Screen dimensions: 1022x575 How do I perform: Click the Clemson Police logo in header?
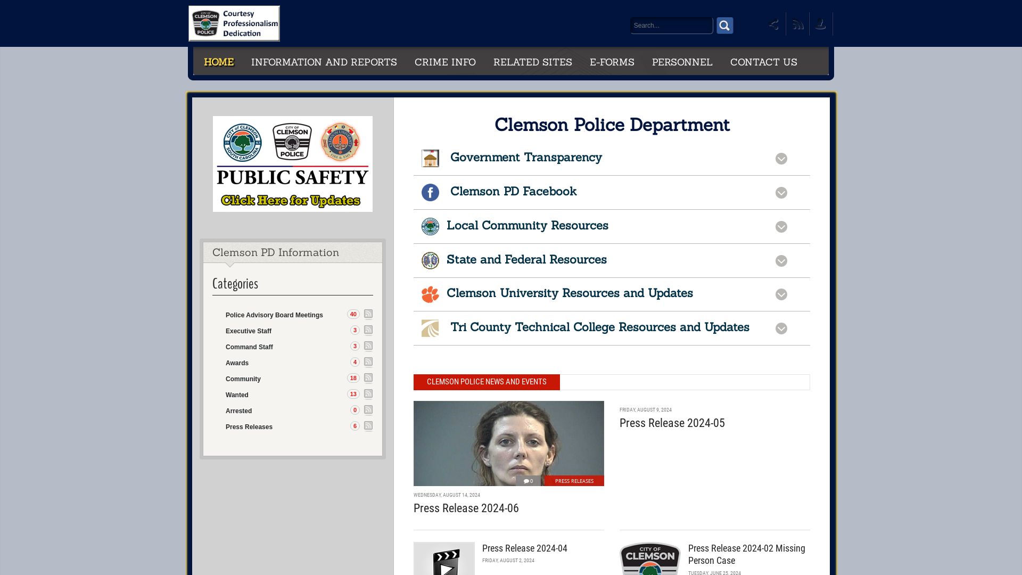(234, 23)
